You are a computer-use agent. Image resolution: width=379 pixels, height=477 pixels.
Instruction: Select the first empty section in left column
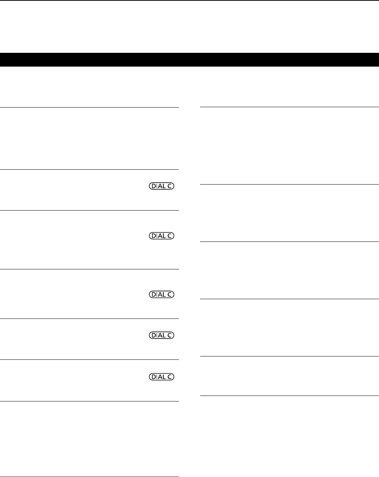click(89, 138)
